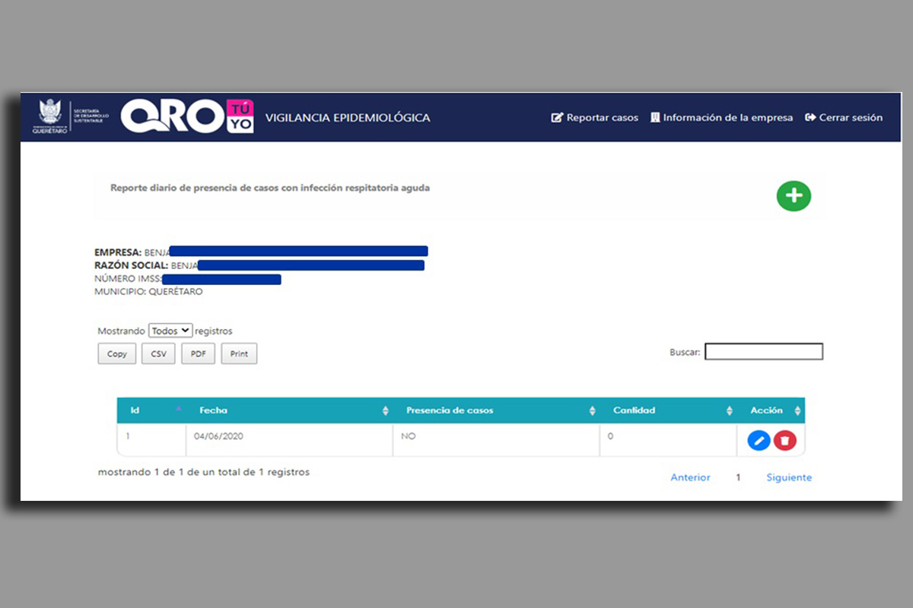Select page 1 in pagination

point(738,477)
